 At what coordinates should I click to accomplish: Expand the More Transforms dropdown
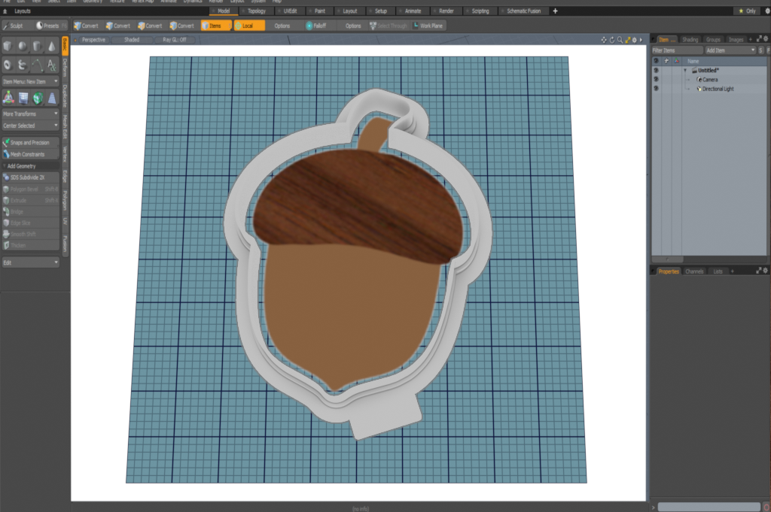[x=30, y=113]
